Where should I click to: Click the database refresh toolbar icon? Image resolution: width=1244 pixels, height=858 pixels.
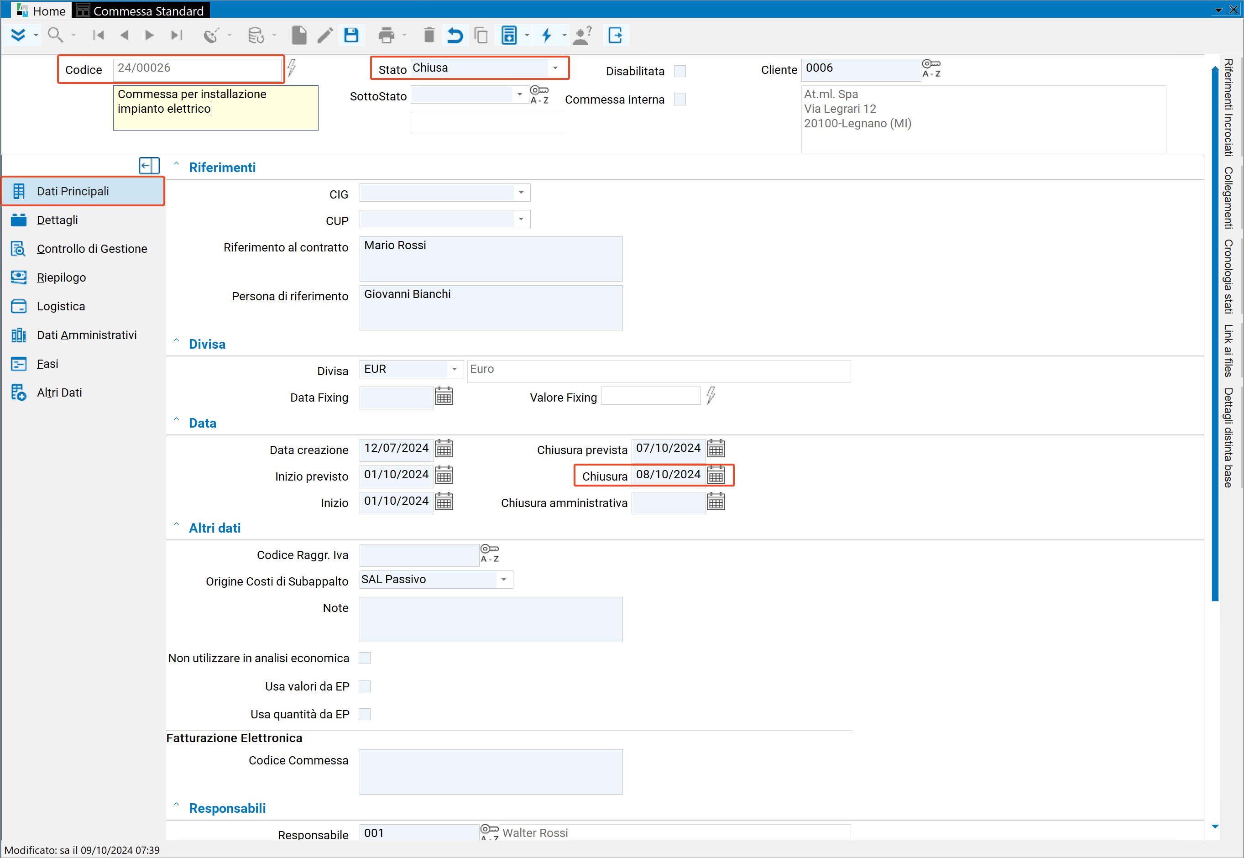[256, 36]
